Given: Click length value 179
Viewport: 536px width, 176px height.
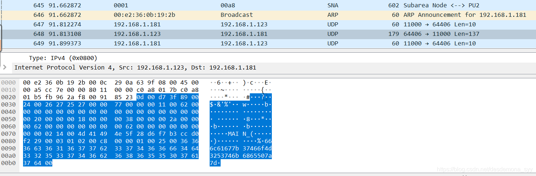Looking at the screenshot, I should tap(394, 34).
